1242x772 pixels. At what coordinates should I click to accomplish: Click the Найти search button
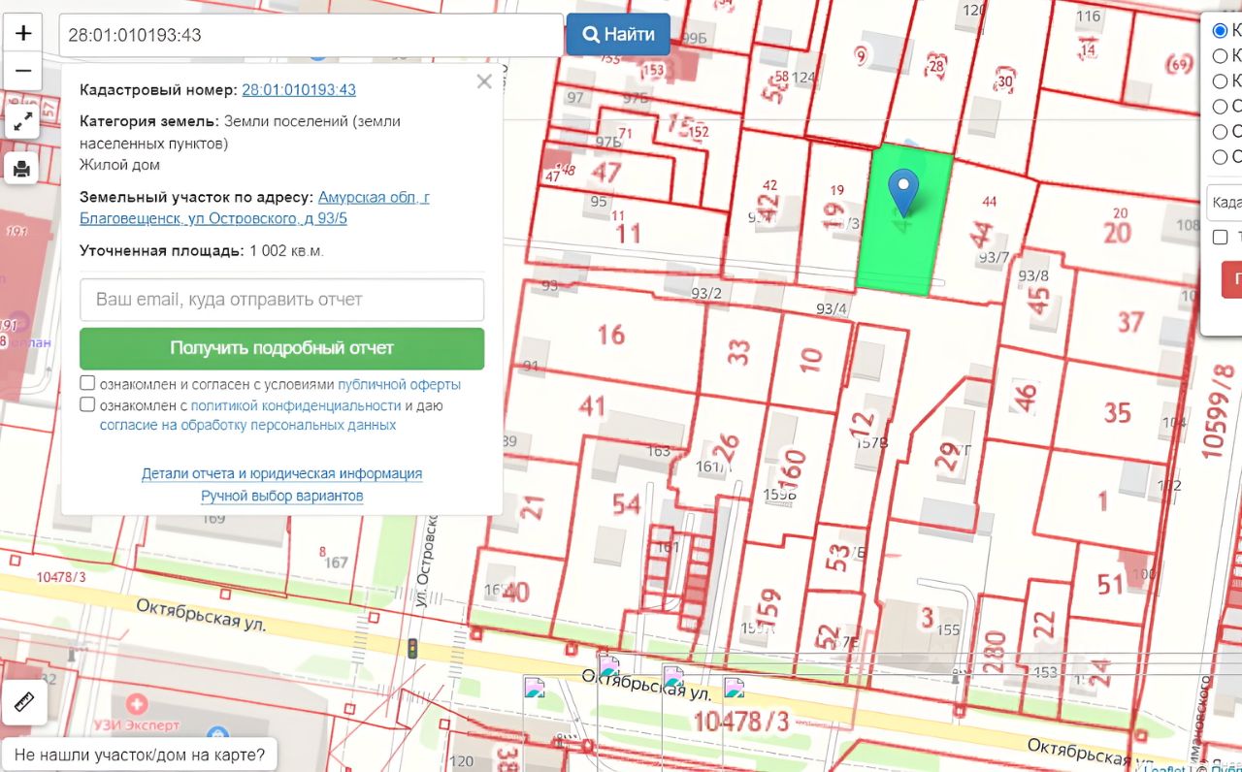click(x=618, y=35)
